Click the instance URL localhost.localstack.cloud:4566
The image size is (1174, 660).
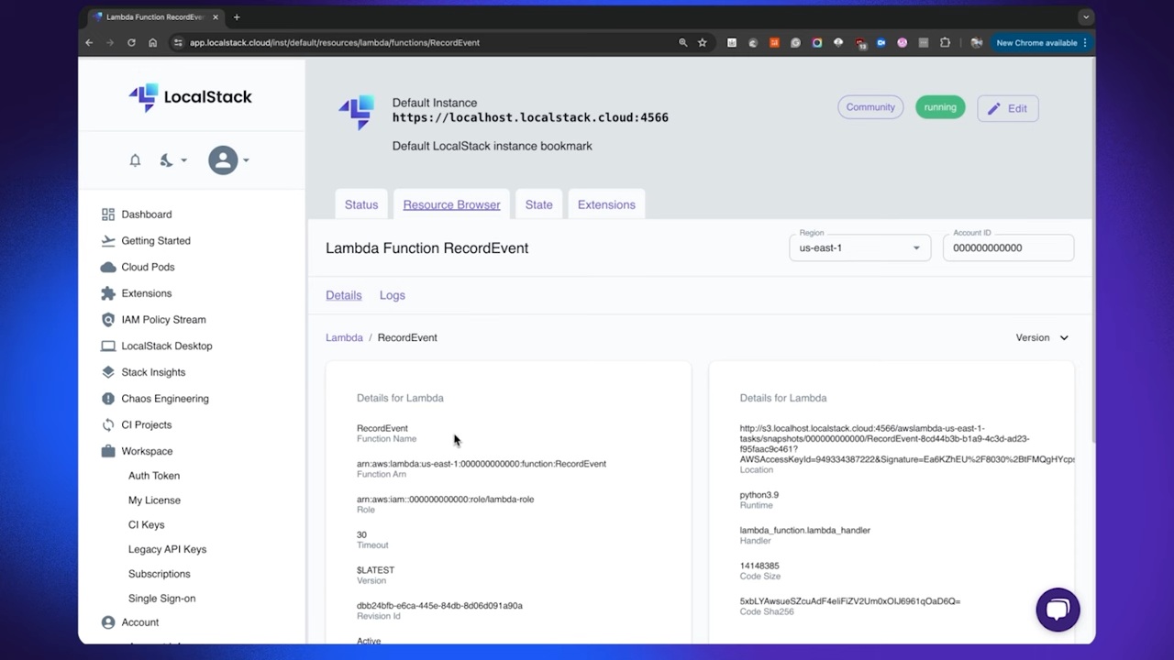(530, 117)
